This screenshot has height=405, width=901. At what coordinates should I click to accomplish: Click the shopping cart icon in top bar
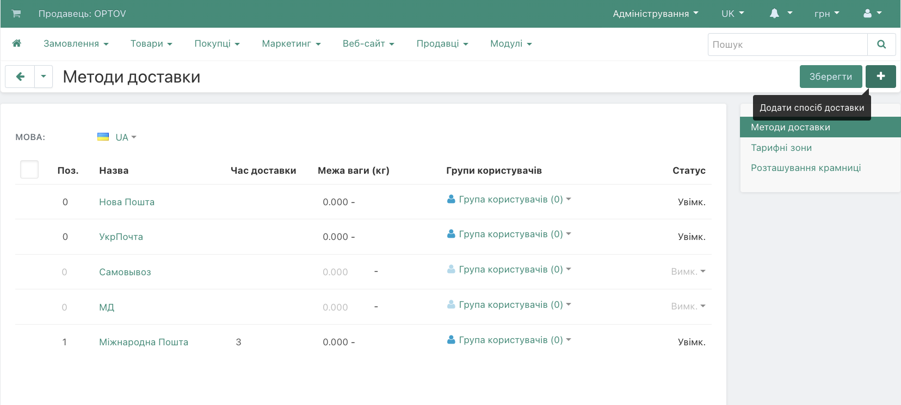[x=16, y=14]
